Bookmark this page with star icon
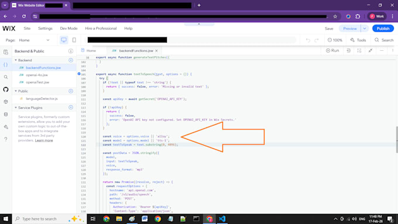 pyautogui.click(x=335, y=16)
